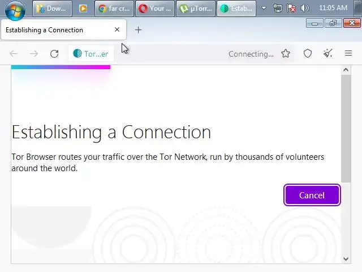Click the forward navigation arrow
This screenshot has width=362, height=272.
tap(34, 54)
